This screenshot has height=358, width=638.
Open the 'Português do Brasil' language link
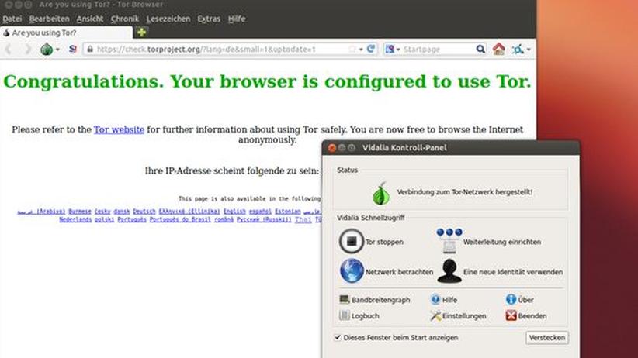tap(180, 219)
